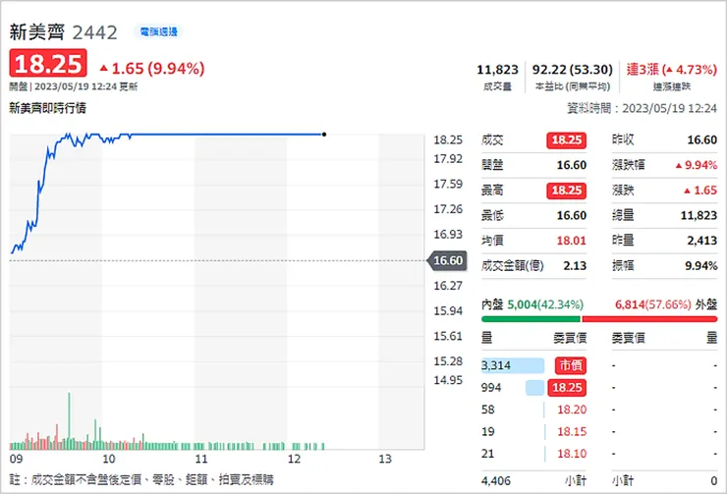Click the red up-arrow beside 1.65 (9.94%)

click(103, 68)
